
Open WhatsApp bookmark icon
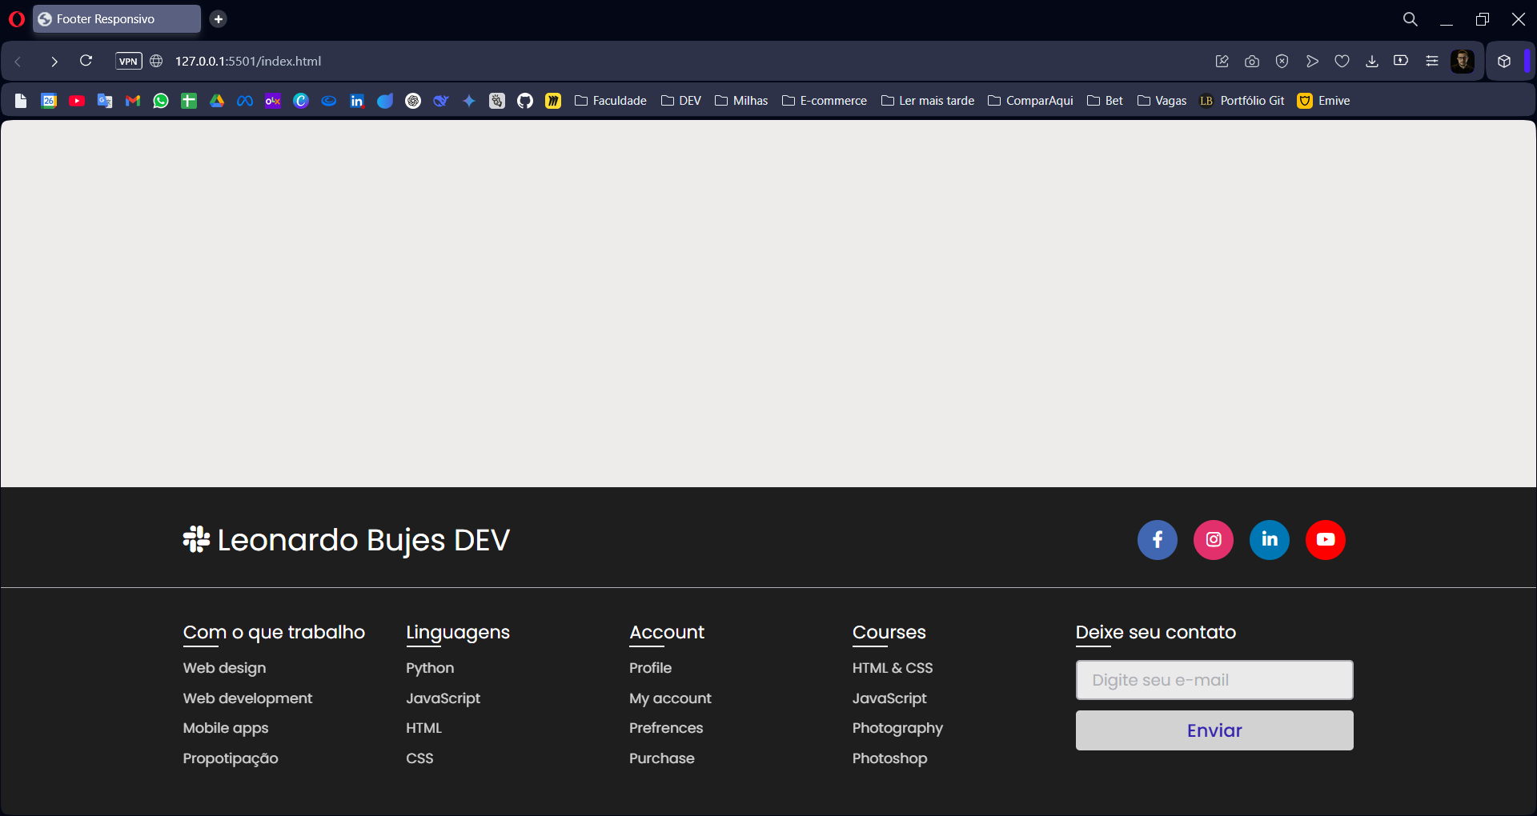tap(161, 101)
